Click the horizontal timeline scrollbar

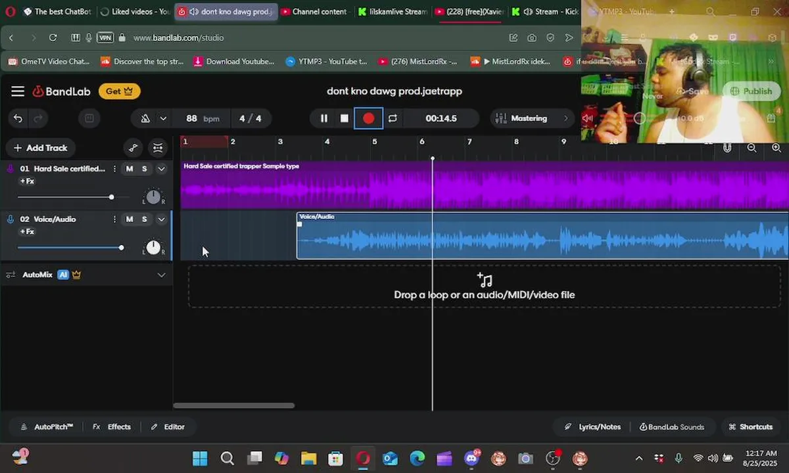coord(233,405)
